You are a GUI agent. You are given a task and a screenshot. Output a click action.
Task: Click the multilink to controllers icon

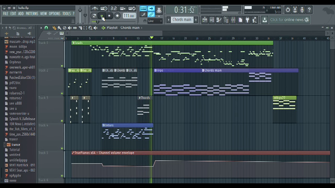coord(151,15)
